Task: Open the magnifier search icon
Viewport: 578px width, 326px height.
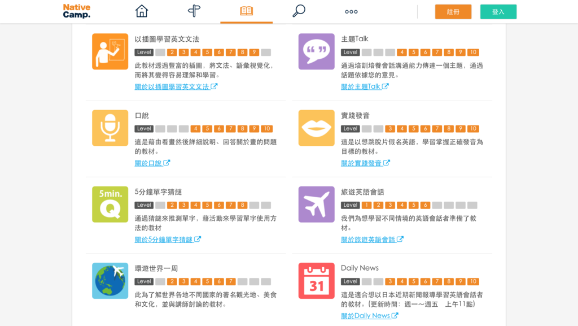Action: (299, 11)
